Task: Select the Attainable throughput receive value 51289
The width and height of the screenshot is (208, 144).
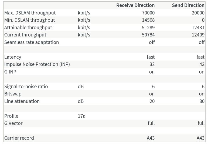Action: (148, 27)
